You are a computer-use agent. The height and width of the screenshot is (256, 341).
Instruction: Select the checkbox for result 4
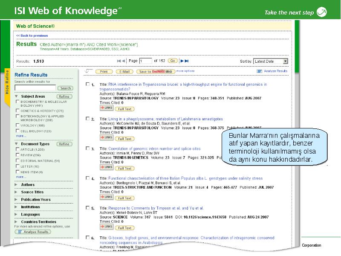pos(88,178)
